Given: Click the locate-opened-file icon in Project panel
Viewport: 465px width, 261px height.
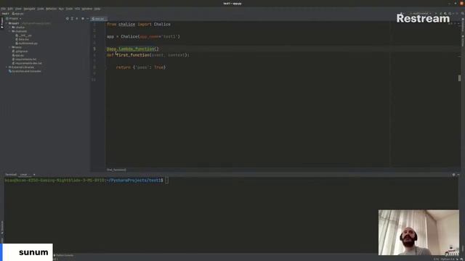Looking at the screenshot, I should coord(68,19).
